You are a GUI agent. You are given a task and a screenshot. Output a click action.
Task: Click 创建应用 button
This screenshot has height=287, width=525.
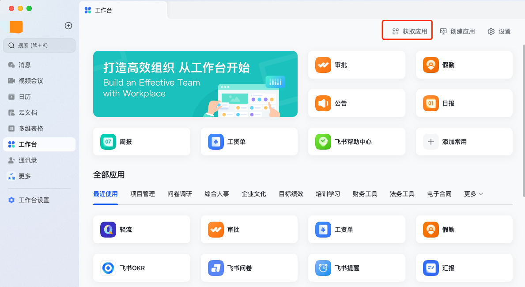pyautogui.click(x=457, y=31)
